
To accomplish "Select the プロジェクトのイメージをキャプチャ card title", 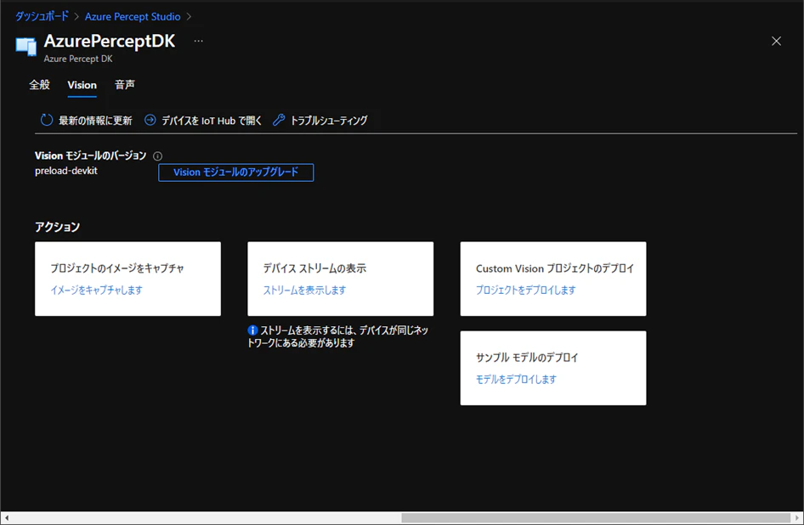I will tap(117, 268).
